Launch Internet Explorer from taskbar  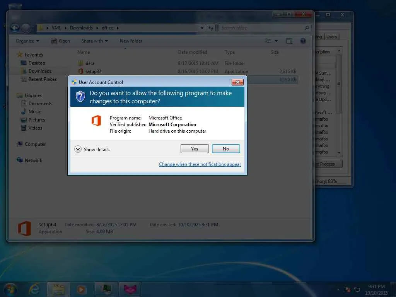[x=34, y=289]
